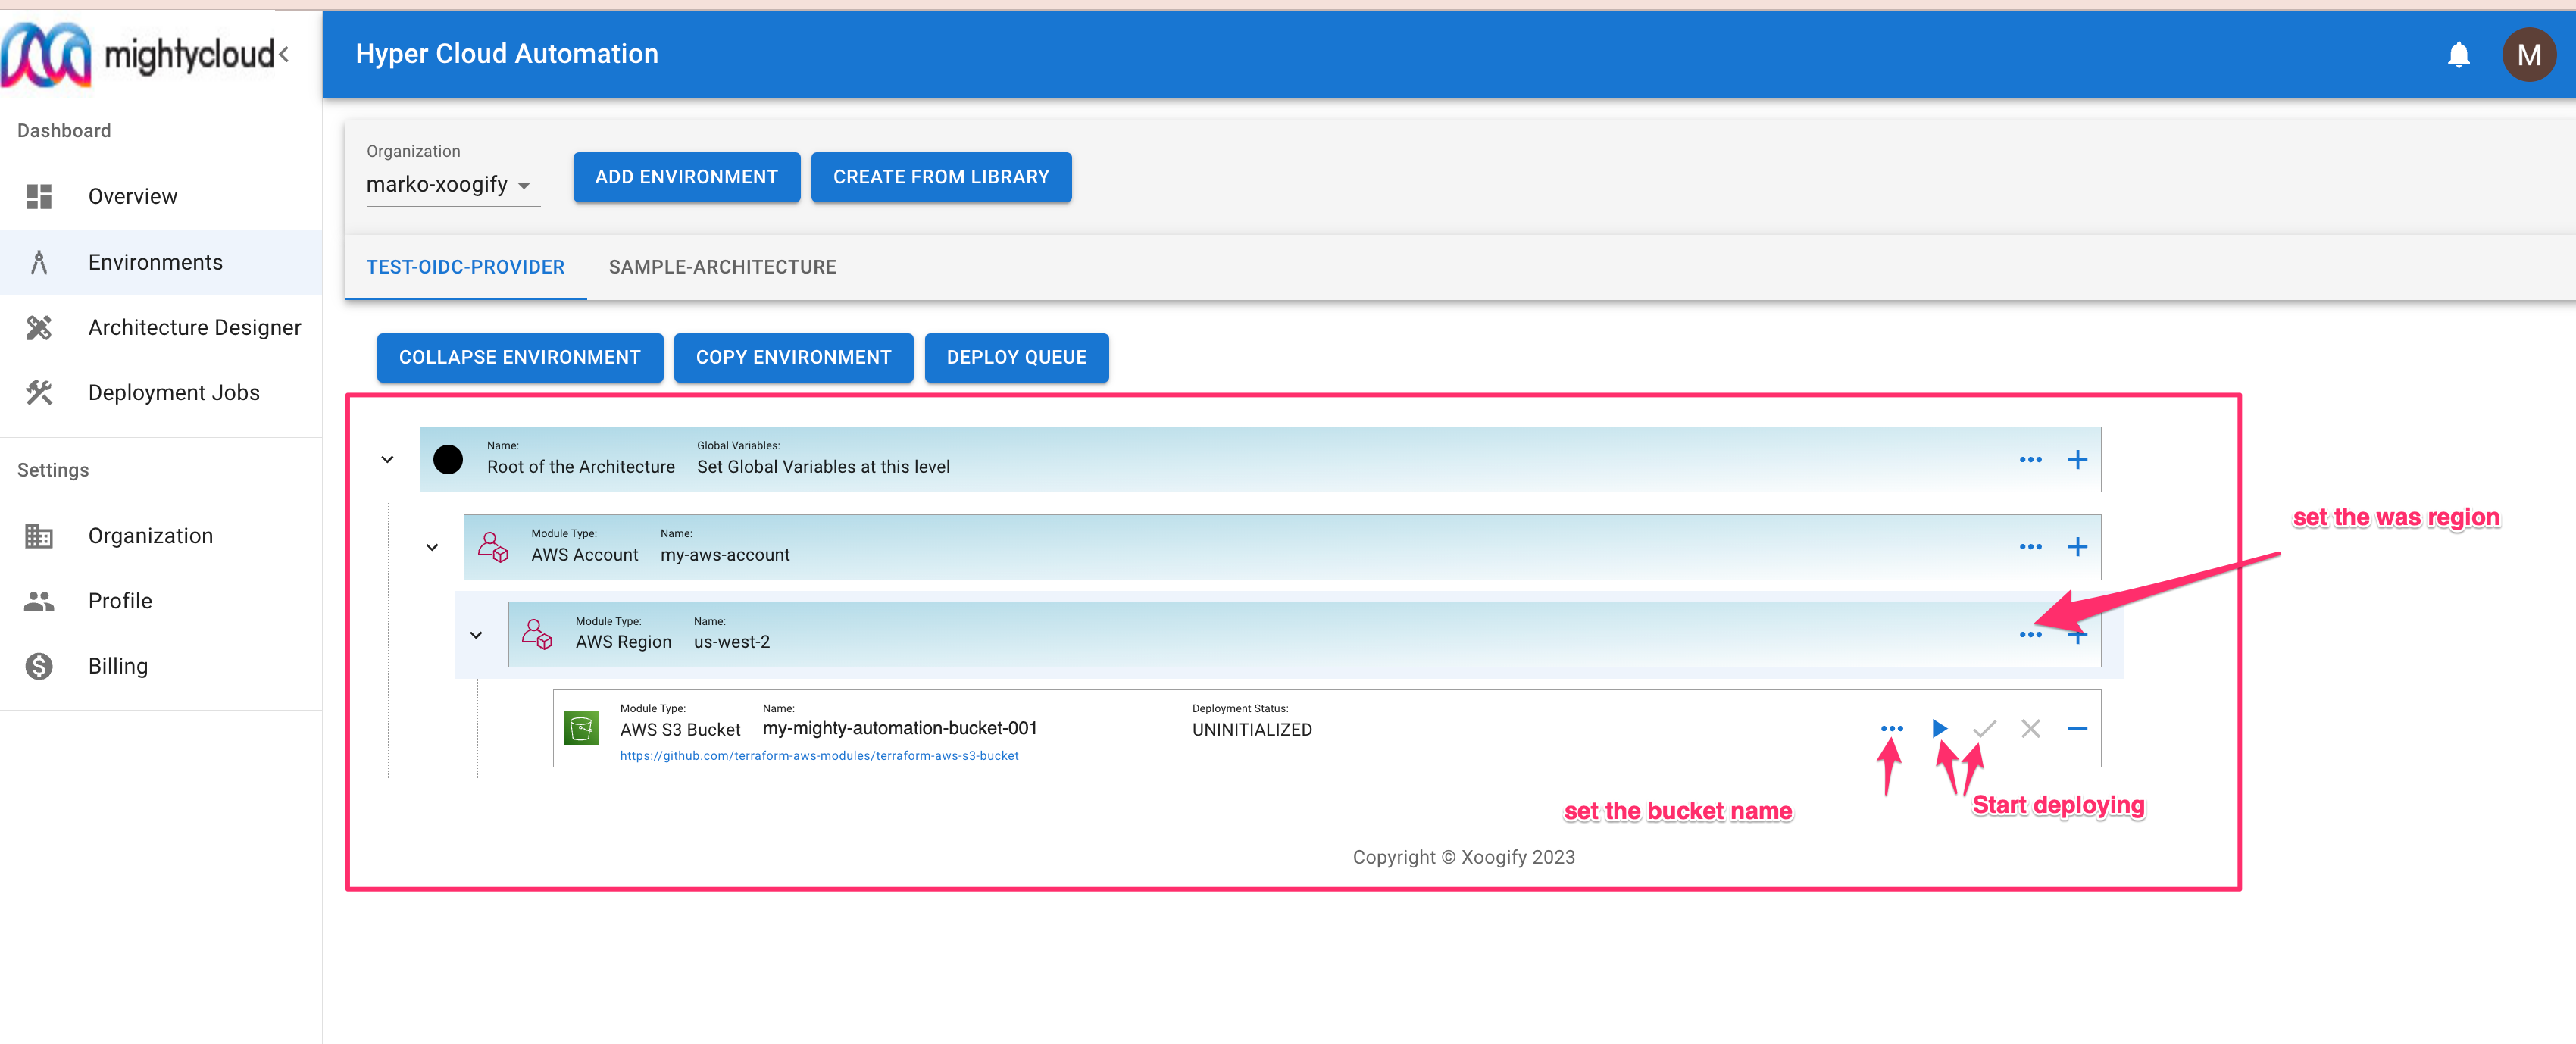Viewport: 2576px width, 1044px height.
Task: Open three-dots menu on S3 Bucket row
Action: point(1891,728)
